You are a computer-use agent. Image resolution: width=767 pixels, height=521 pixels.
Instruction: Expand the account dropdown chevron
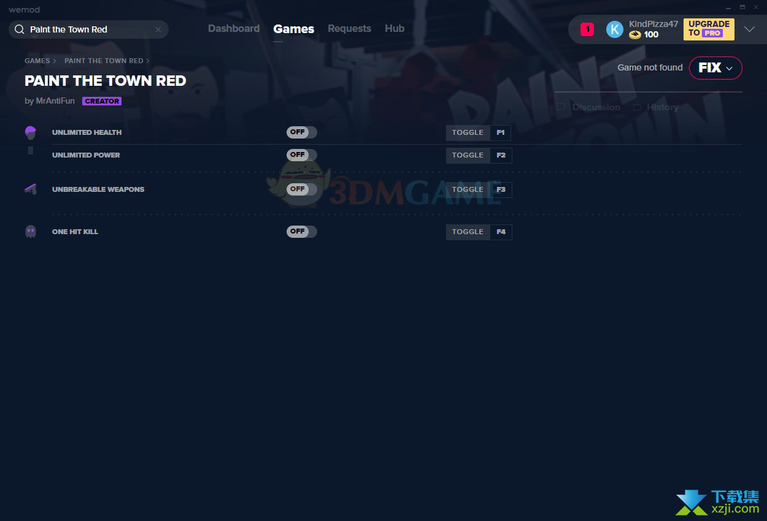[749, 29]
